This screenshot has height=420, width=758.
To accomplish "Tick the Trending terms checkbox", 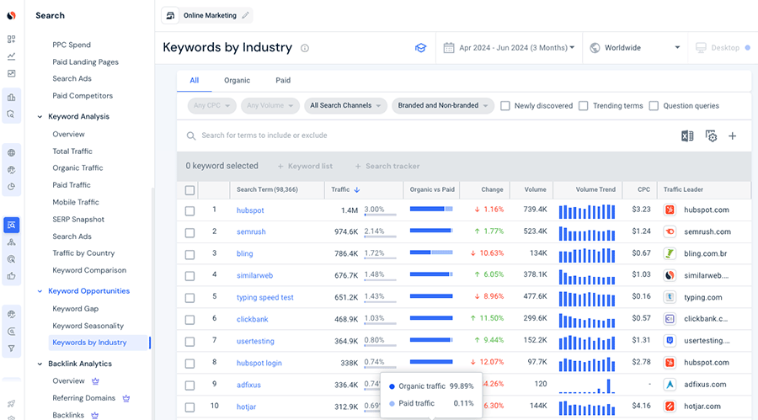I will (584, 106).
